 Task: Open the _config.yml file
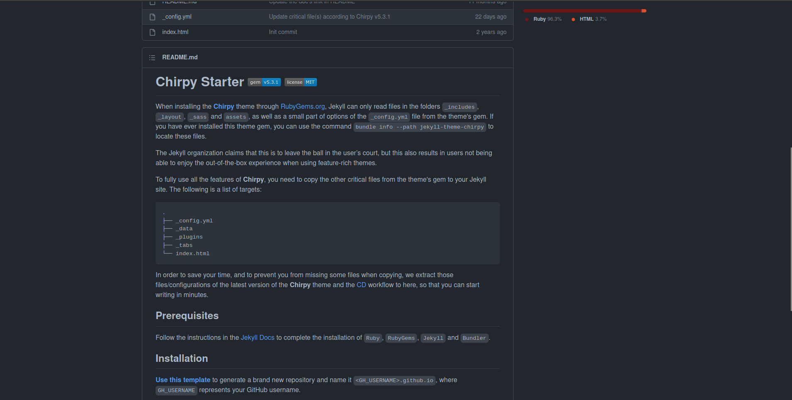pyautogui.click(x=177, y=17)
